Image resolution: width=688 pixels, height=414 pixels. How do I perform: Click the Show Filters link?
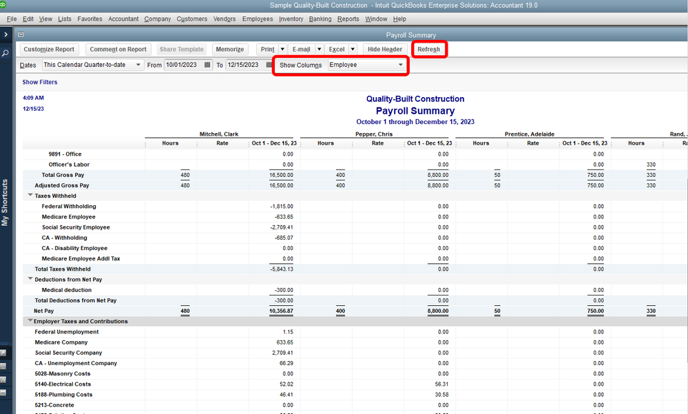[x=40, y=82]
